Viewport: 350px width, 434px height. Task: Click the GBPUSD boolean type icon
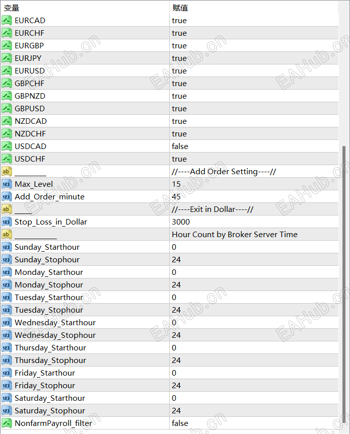coord(7,109)
